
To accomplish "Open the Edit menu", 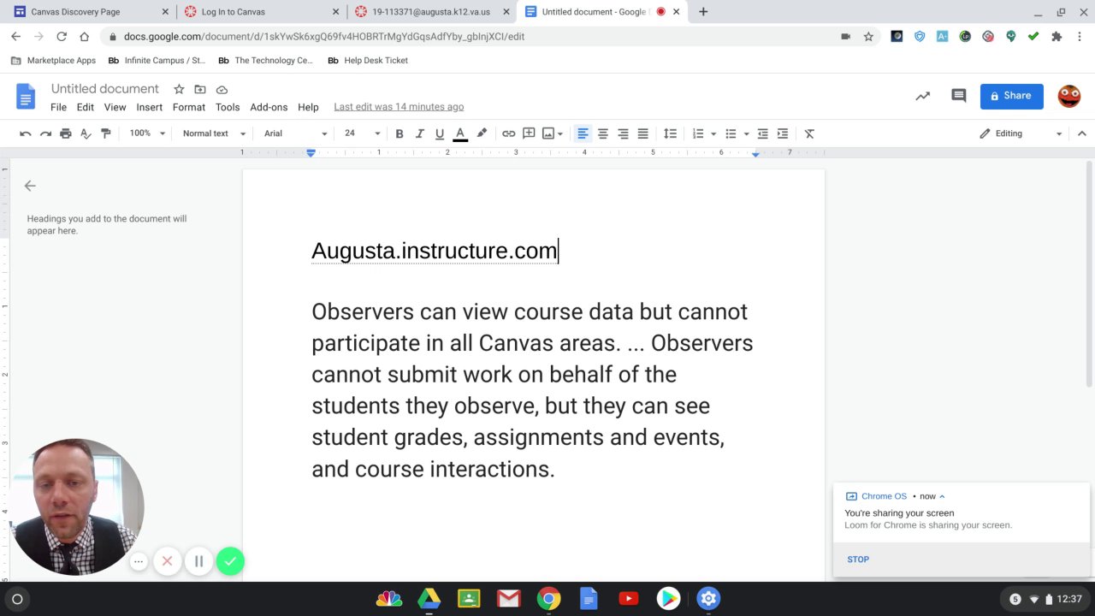I will point(85,107).
